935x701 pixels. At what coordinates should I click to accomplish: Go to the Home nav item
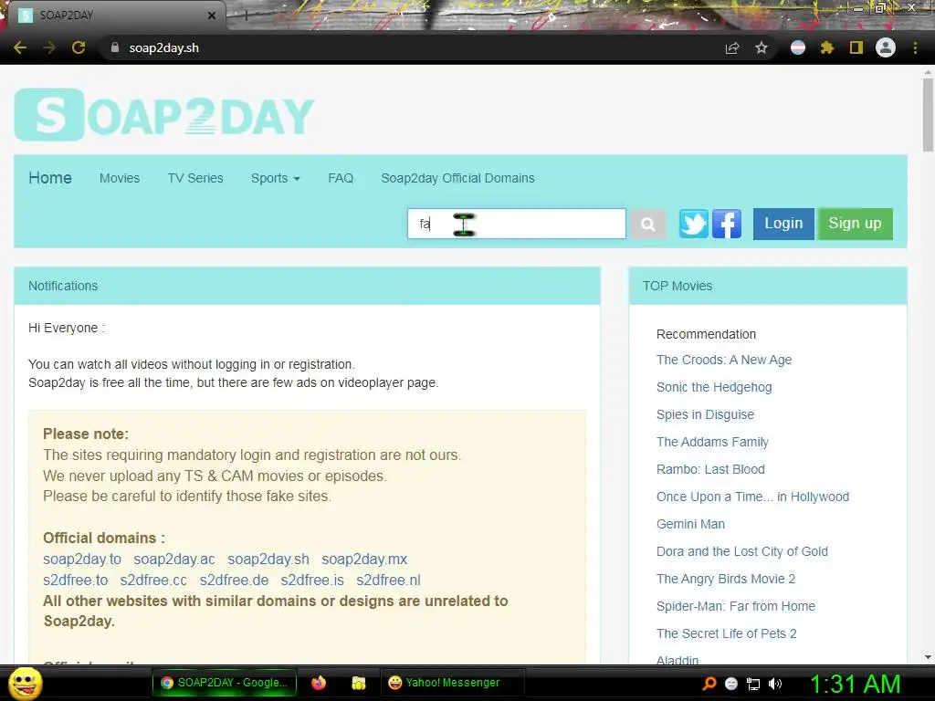click(50, 178)
